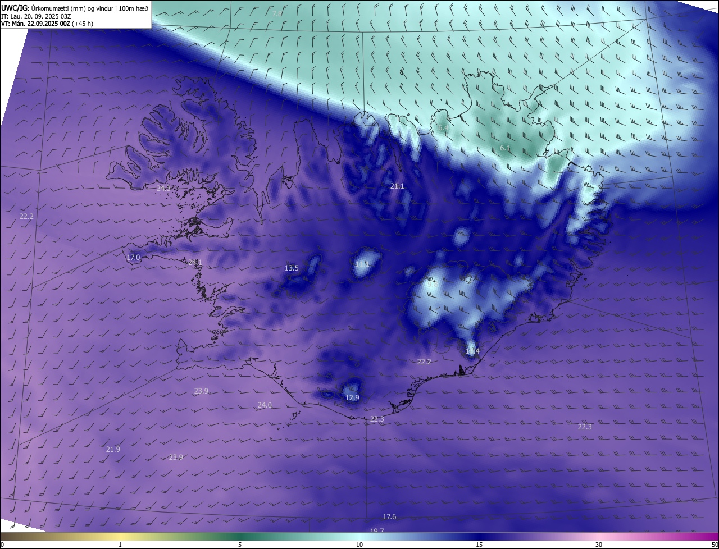Click the 21.9 value on the map
The height and width of the screenshot is (549, 719).
pos(113,449)
